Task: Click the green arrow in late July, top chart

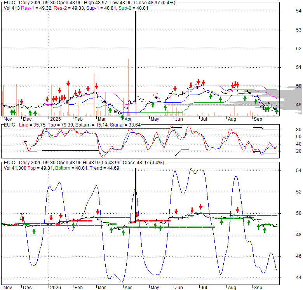Action: click(x=221, y=100)
